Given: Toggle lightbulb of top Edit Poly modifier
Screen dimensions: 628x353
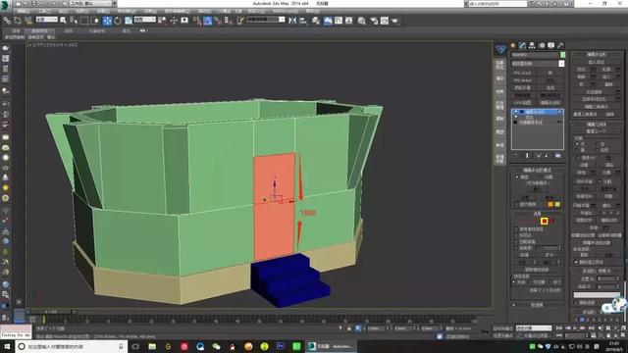Looking at the screenshot, I should [x=516, y=112].
